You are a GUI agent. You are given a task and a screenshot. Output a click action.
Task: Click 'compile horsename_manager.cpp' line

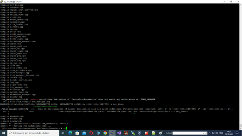click(18, 41)
